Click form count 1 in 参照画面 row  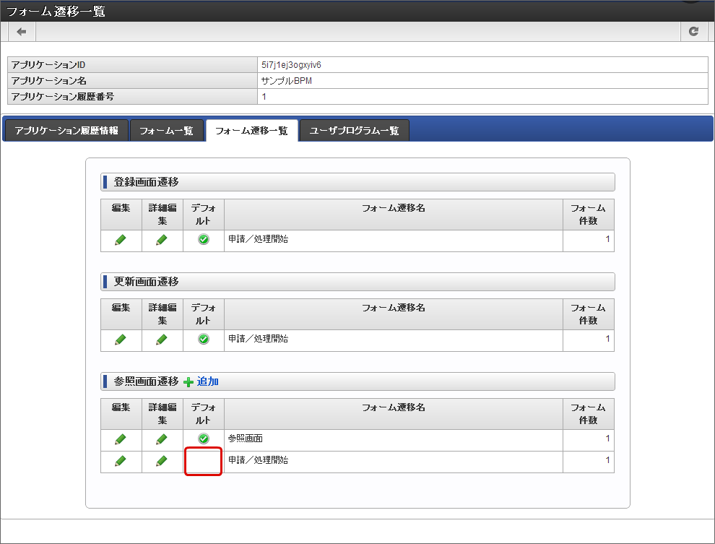tap(607, 439)
